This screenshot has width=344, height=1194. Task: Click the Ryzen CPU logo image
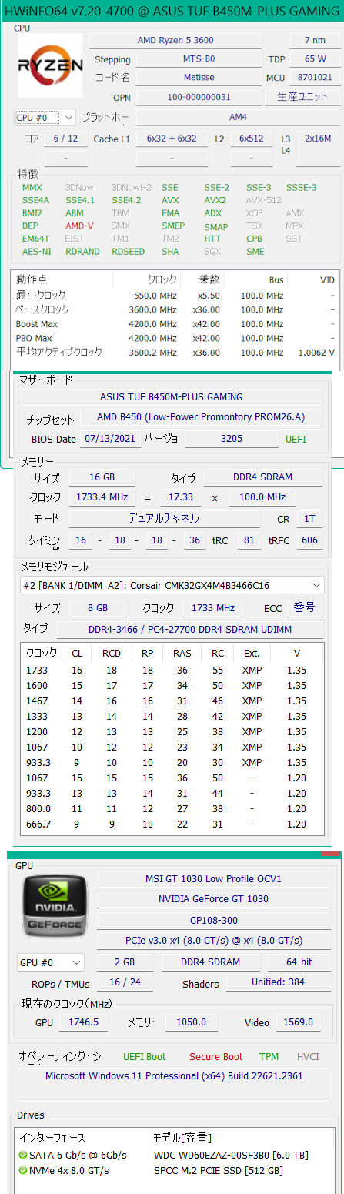pos(49,65)
